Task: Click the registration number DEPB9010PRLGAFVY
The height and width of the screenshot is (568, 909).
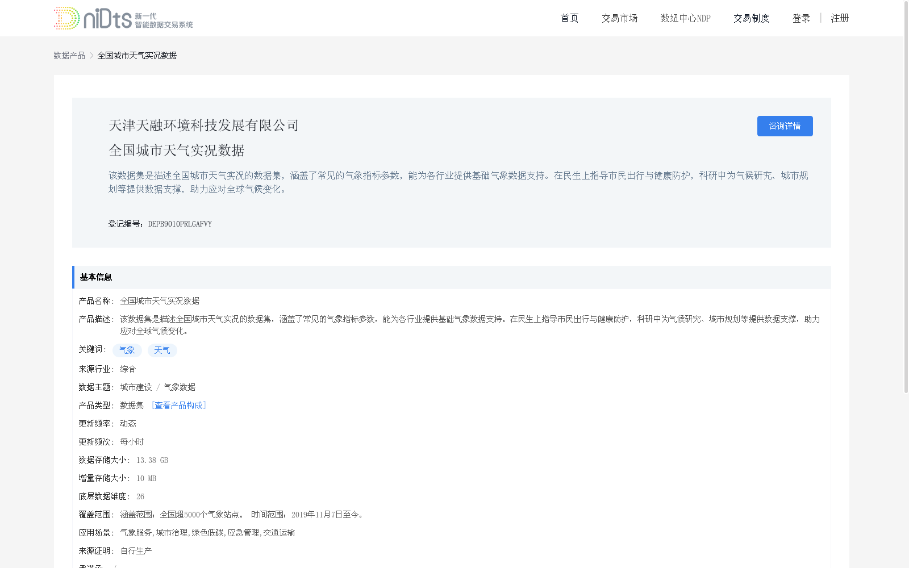Action: (180, 224)
